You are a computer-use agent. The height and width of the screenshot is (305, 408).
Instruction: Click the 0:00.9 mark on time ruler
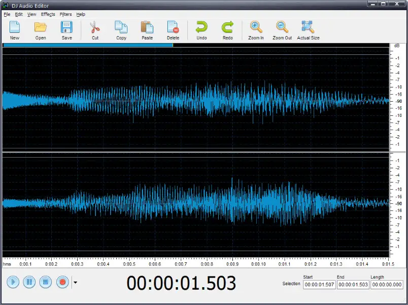tap(232, 264)
